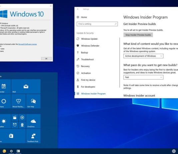Expand the Active development of Windows dropdown
178x154 pixels.
143,56
